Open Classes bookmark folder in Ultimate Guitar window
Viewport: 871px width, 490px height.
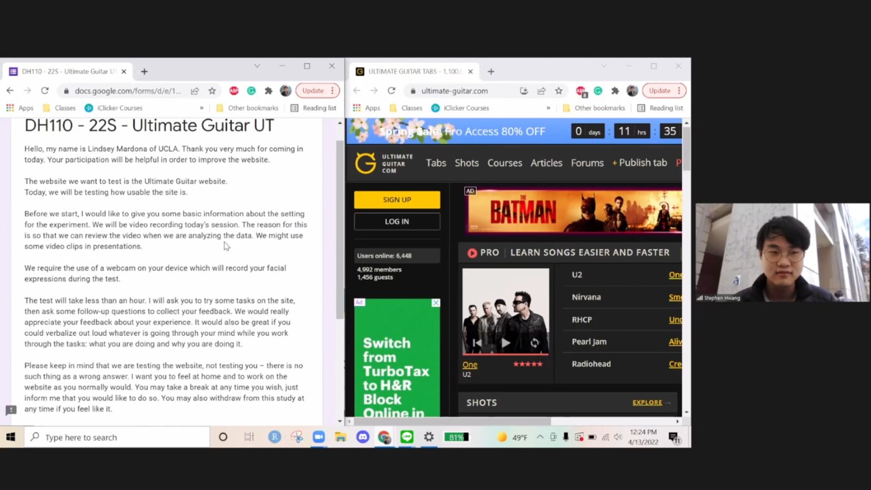(406, 108)
